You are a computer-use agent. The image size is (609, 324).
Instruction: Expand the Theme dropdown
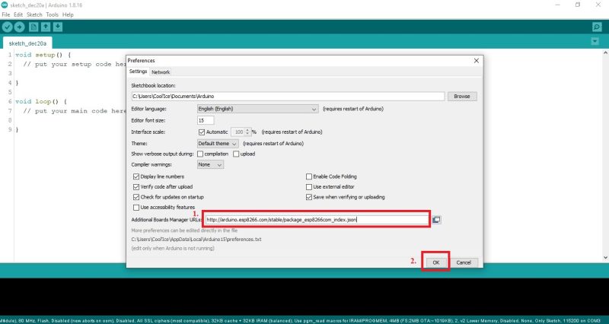click(218, 143)
